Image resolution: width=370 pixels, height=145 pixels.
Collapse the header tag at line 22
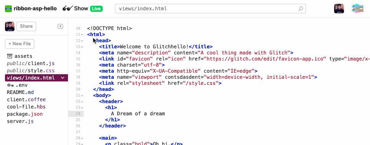pos(82,102)
